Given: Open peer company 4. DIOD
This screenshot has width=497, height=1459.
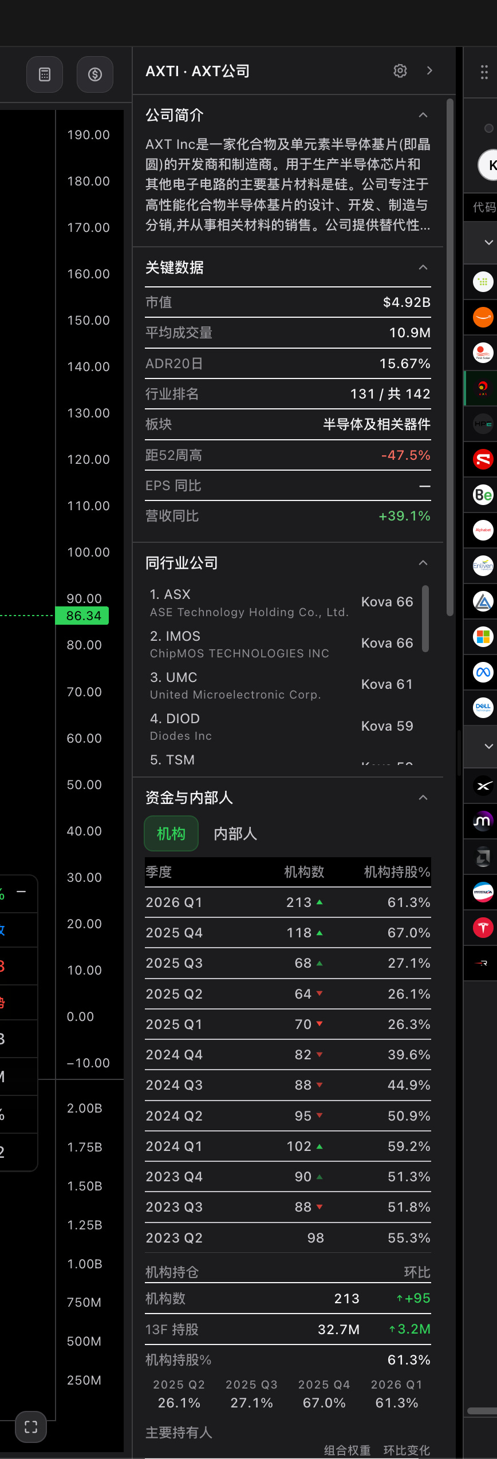Looking at the screenshot, I should (281, 726).
